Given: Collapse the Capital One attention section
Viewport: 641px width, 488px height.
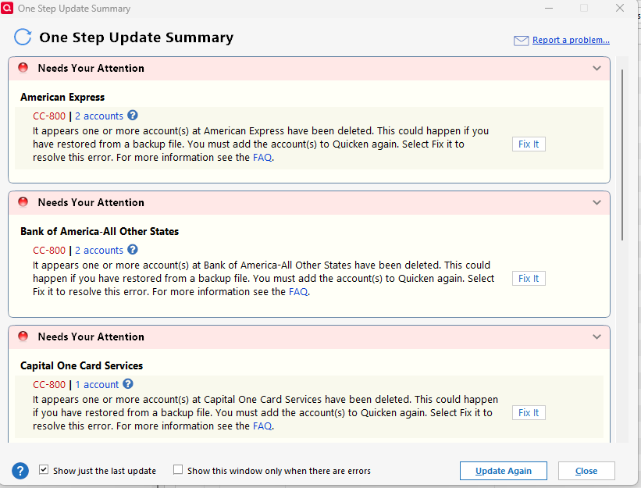Looking at the screenshot, I should click(596, 337).
